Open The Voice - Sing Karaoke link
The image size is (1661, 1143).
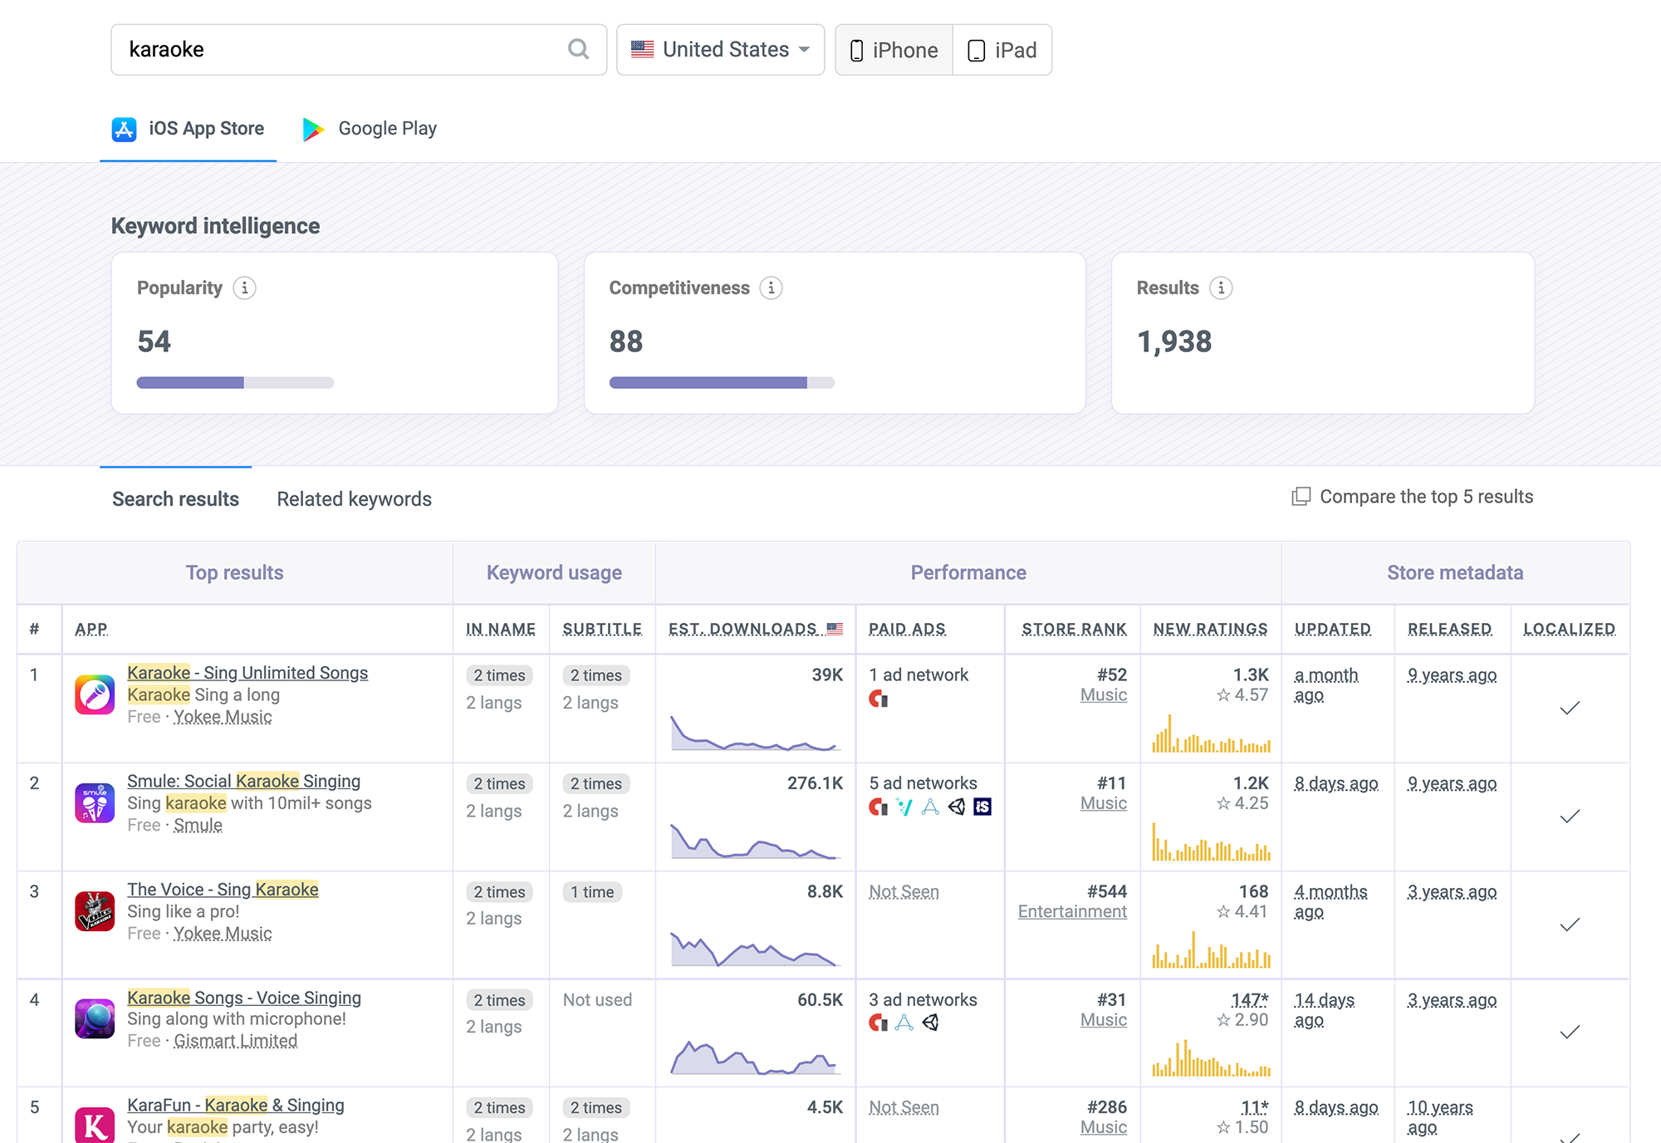pyautogui.click(x=223, y=890)
